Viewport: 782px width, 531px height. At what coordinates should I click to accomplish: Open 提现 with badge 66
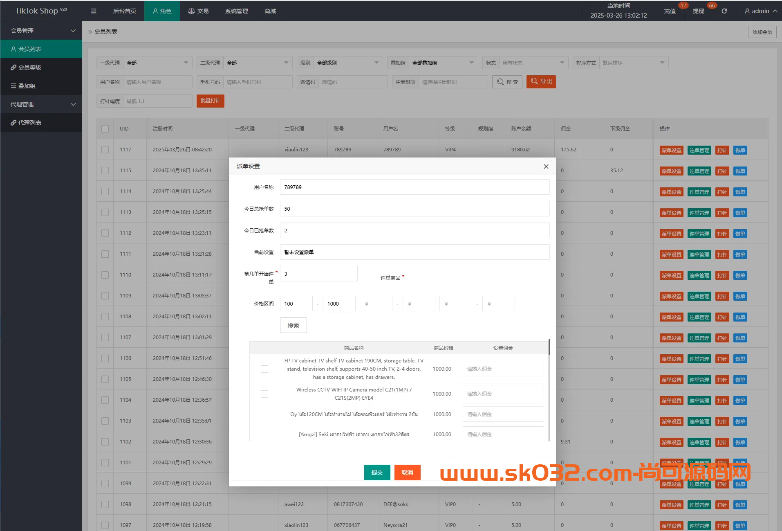click(699, 11)
